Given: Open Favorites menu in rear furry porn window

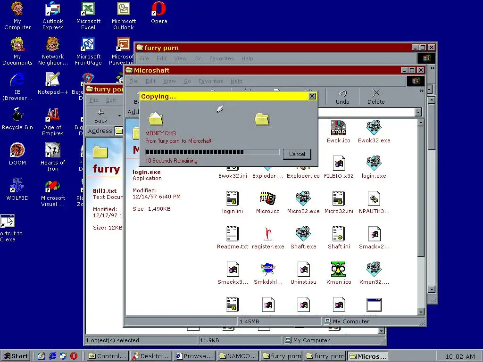Looking at the screenshot, I should (222, 58).
